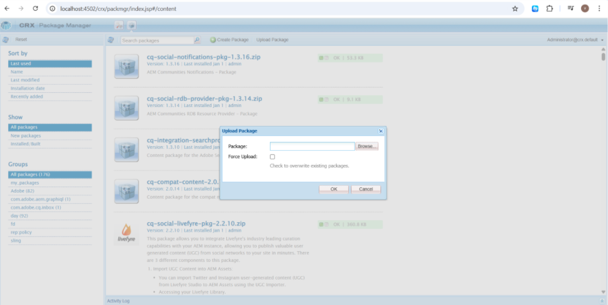The width and height of the screenshot is (608, 305).
Task: Bookmark this page with the star icon
Action: coord(515,9)
